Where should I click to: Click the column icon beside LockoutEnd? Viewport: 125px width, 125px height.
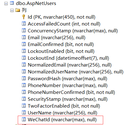pos(24,58)
